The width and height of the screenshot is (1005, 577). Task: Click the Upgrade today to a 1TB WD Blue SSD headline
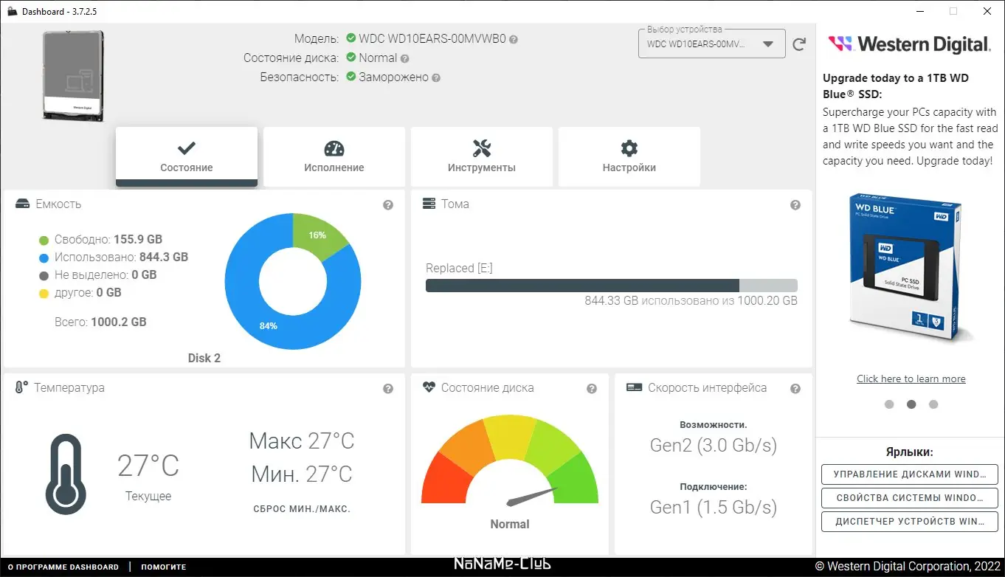[896, 86]
